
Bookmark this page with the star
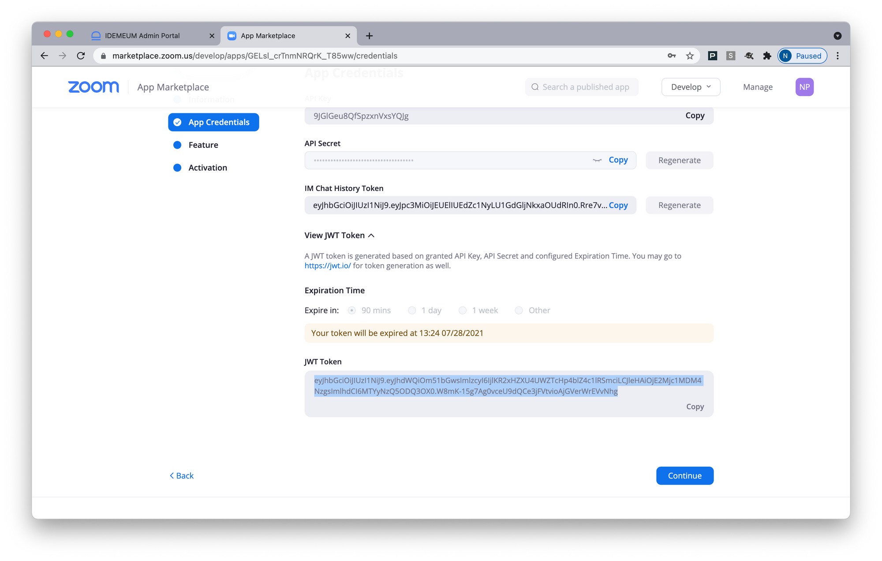690,56
